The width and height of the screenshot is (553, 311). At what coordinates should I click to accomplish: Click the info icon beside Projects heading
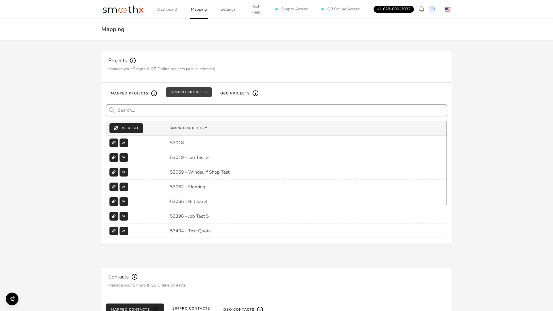tap(133, 60)
